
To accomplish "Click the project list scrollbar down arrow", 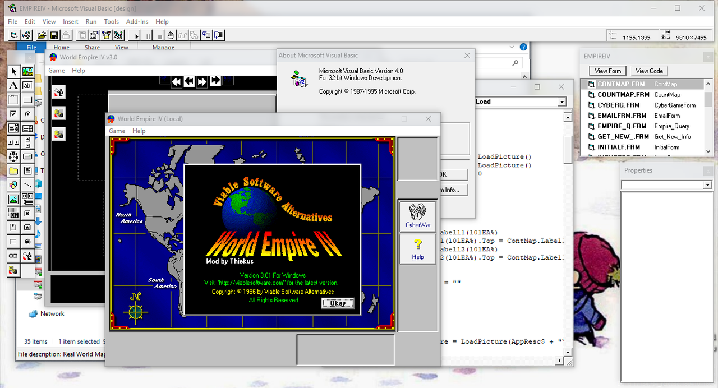I will point(708,151).
